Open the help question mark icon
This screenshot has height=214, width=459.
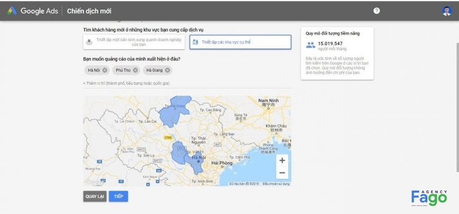pyautogui.click(x=376, y=11)
